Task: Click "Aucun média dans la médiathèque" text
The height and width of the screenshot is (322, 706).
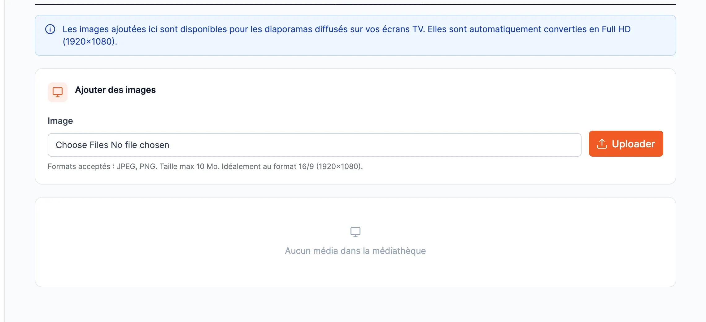Action: [355, 251]
